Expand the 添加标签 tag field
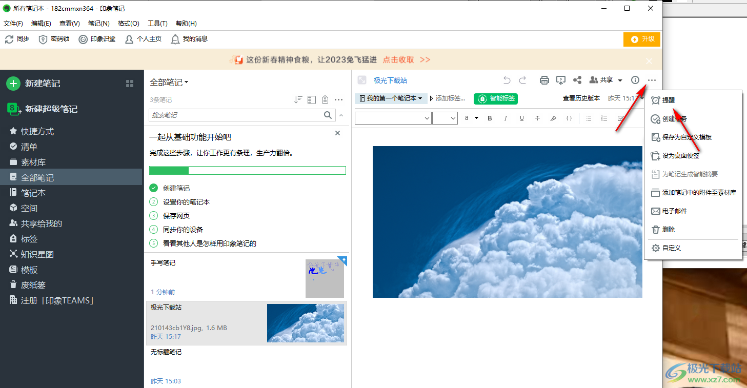Viewport: 747px width, 388px height. pyautogui.click(x=448, y=98)
